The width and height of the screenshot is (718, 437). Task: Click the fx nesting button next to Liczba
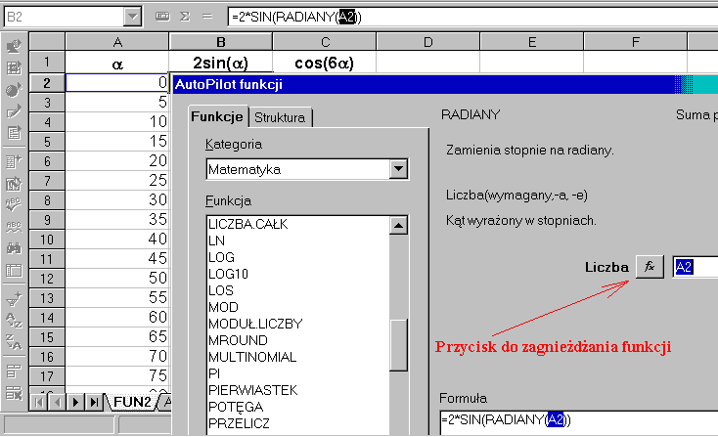(x=650, y=267)
